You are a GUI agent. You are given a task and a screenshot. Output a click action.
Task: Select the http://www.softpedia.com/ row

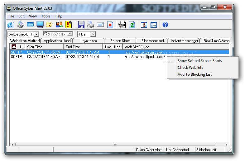88,57
